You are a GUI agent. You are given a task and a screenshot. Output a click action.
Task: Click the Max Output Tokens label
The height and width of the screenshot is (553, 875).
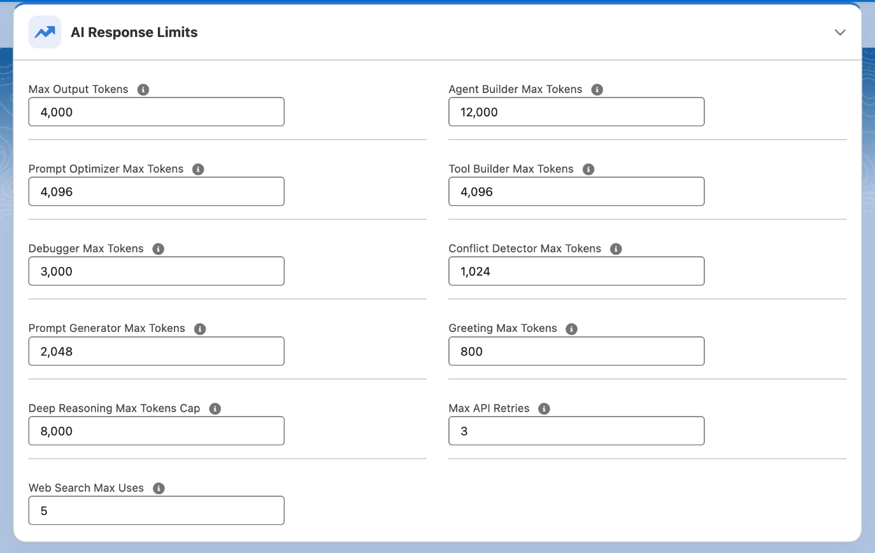[x=78, y=89]
